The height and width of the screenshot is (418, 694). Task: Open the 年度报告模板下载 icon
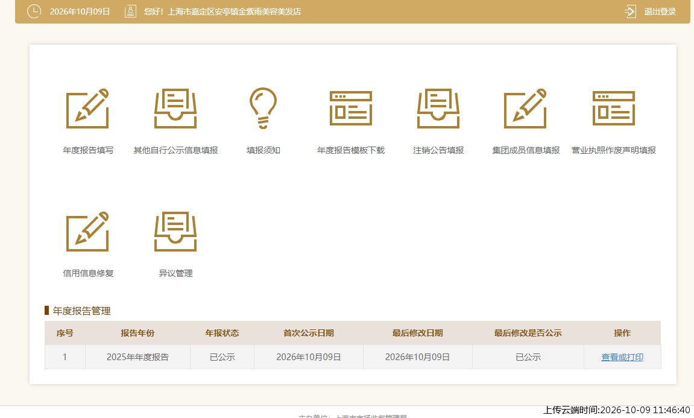click(x=350, y=109)
